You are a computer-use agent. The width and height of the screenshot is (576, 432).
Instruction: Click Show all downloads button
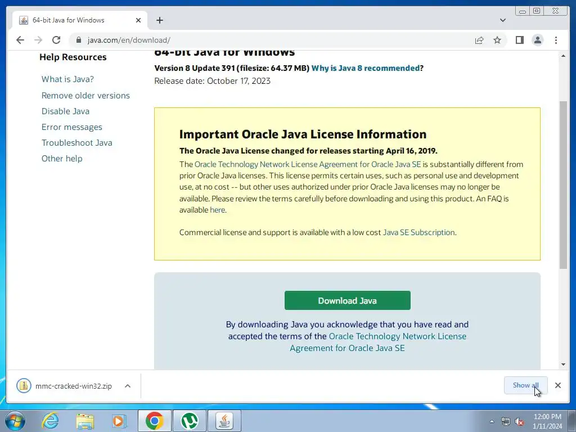point(525,385)
